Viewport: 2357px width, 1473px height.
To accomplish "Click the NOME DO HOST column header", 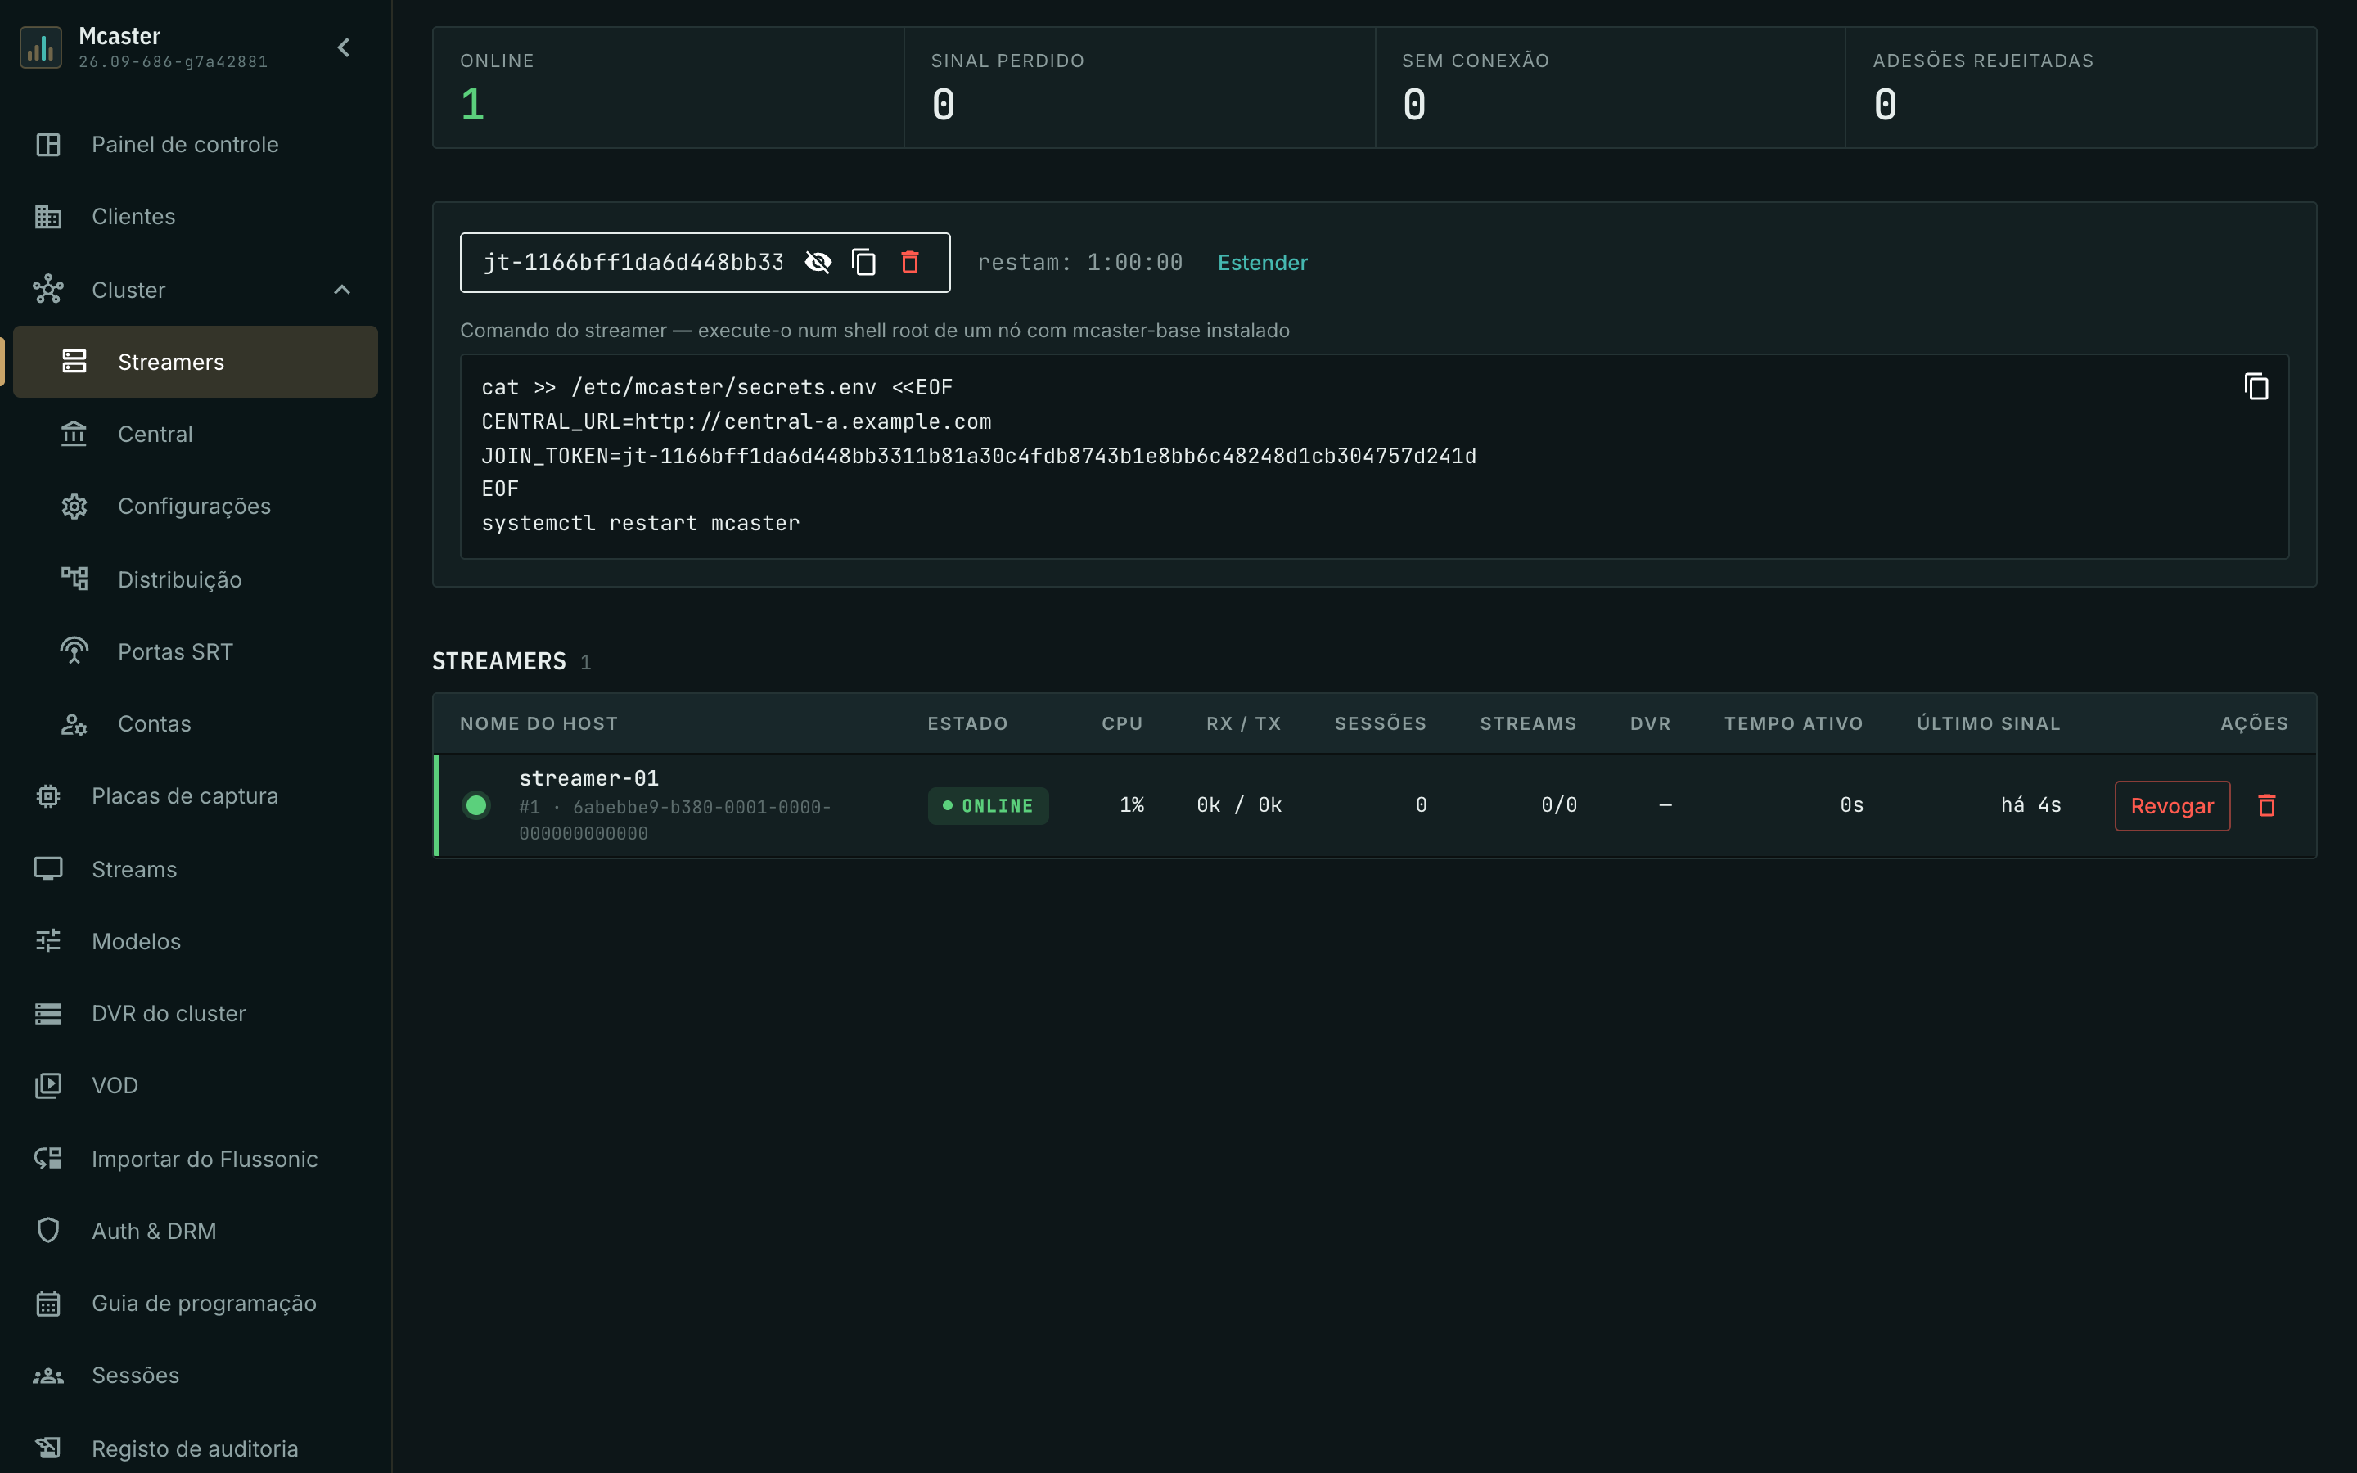I will point(539,724).
